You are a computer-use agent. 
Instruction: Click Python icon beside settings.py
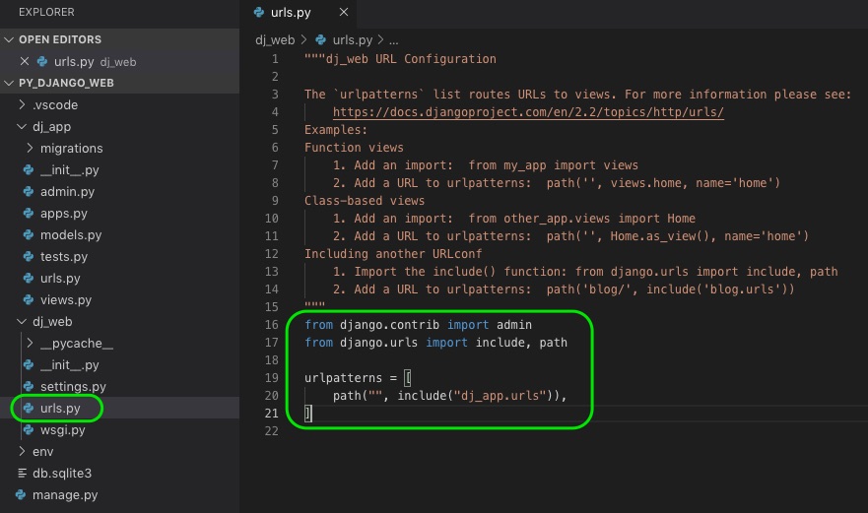coord(29,386)
